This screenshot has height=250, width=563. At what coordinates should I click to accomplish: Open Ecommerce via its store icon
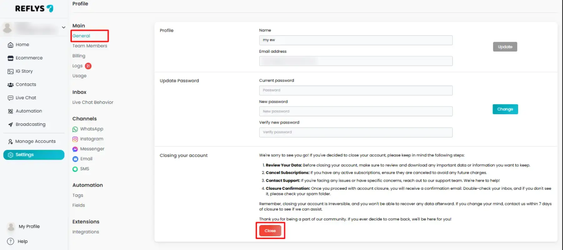[x=10, y=58]
